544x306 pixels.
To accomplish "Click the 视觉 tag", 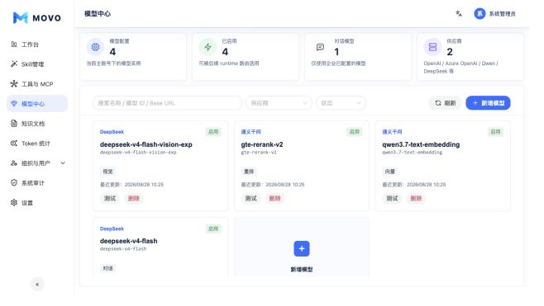I will pos(107,172).
